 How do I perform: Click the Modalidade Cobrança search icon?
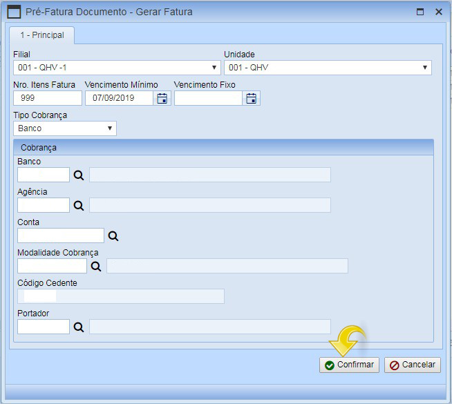click(96, 267)
